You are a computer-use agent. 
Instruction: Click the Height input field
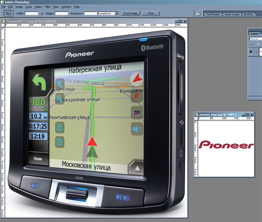61,14
